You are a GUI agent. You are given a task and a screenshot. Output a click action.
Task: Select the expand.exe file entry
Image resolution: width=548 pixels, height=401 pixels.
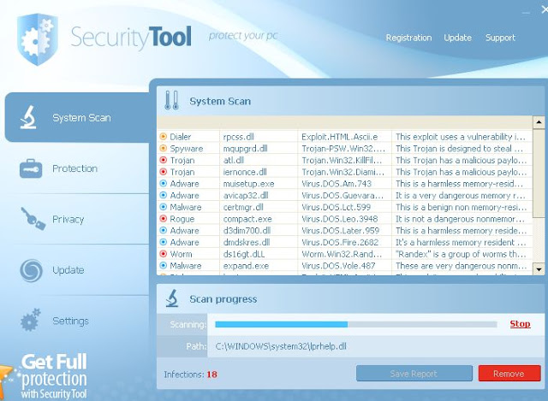246,266
